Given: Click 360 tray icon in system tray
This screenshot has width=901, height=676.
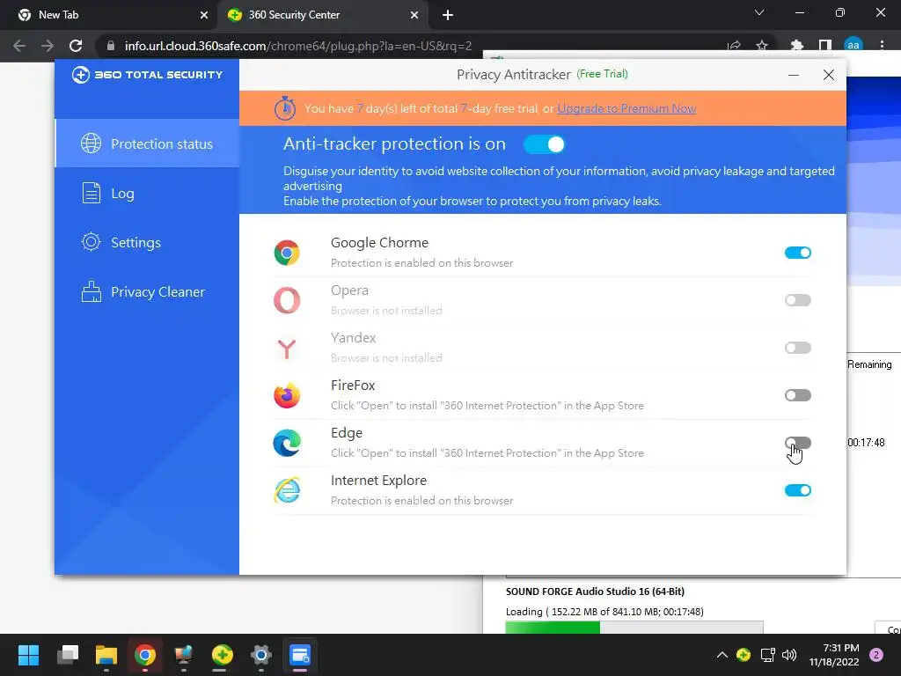Looking at the screenshot, I should (744, 655).
